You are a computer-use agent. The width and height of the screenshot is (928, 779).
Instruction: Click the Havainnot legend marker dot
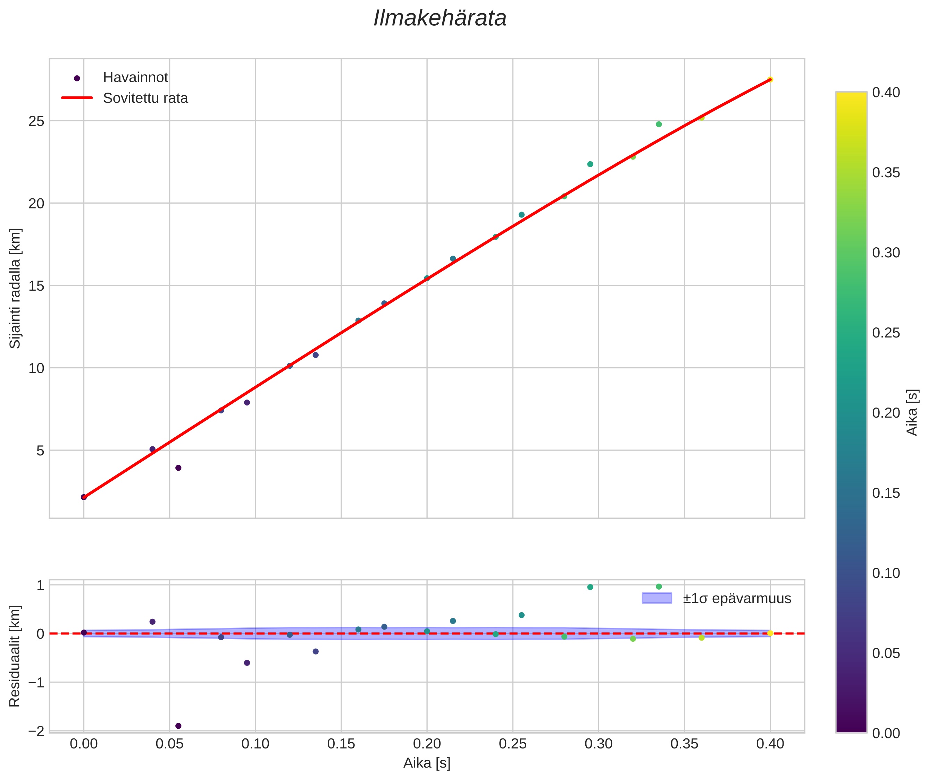[77, 78]
